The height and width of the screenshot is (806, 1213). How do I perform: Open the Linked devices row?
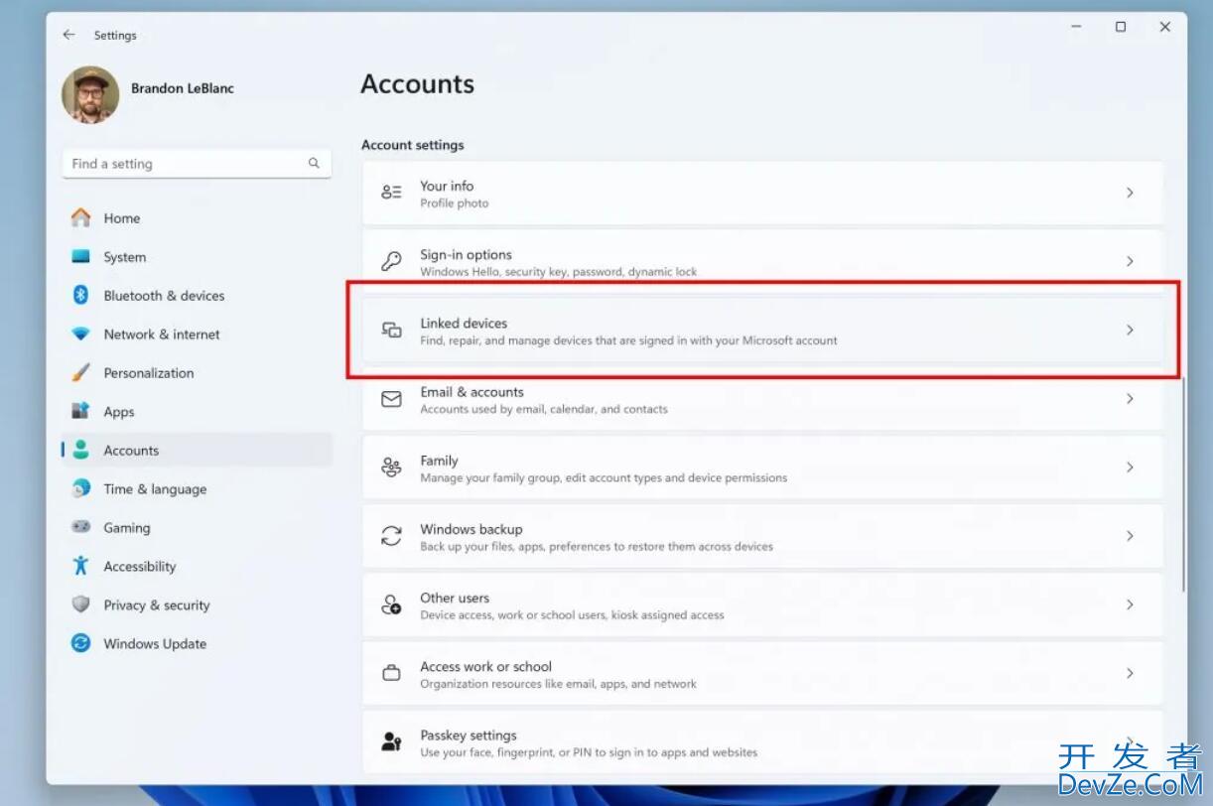pos(762,330)
